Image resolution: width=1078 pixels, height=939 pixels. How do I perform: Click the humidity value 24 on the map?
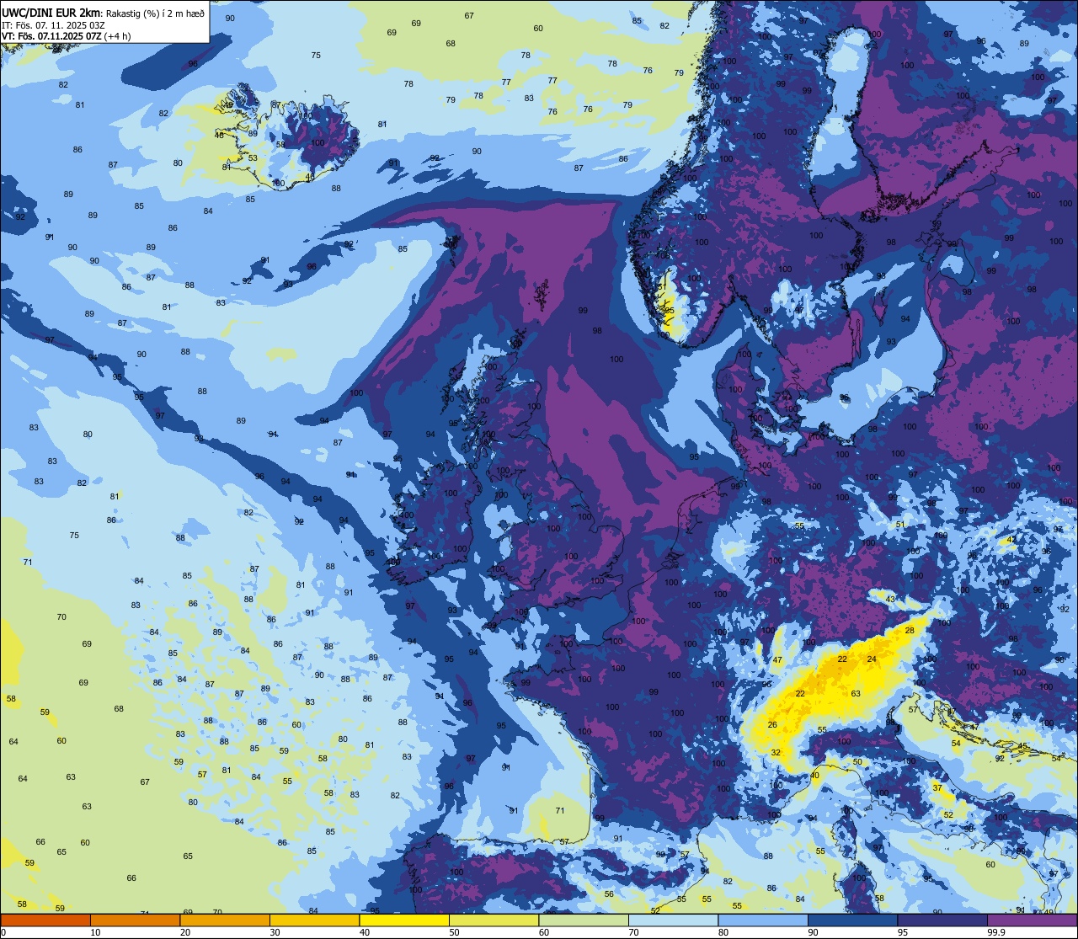coord(872,659)
